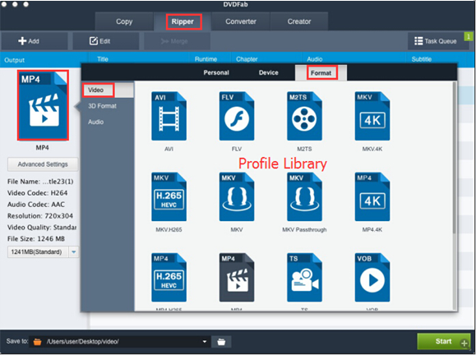Screen dimensions: 476x355
Task: Click the Output column header
Action: [14, 60]
